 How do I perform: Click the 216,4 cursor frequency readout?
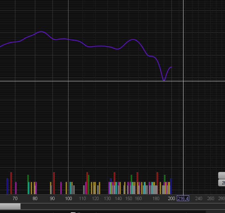coord(183,198)
